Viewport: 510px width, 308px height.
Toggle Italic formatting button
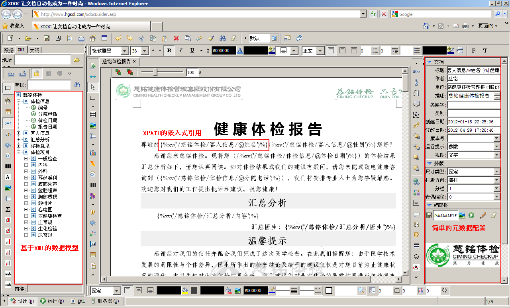click(x=180, y=51)
